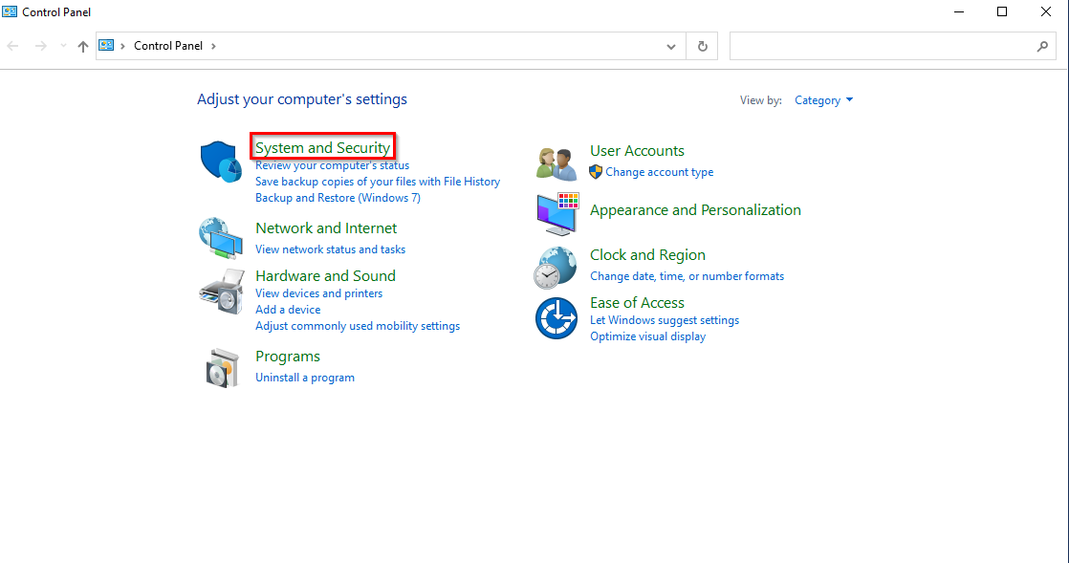Open the Uninstall a program link
The width and height of the screenshot is (1069, 563).
[x=305, y=378]
